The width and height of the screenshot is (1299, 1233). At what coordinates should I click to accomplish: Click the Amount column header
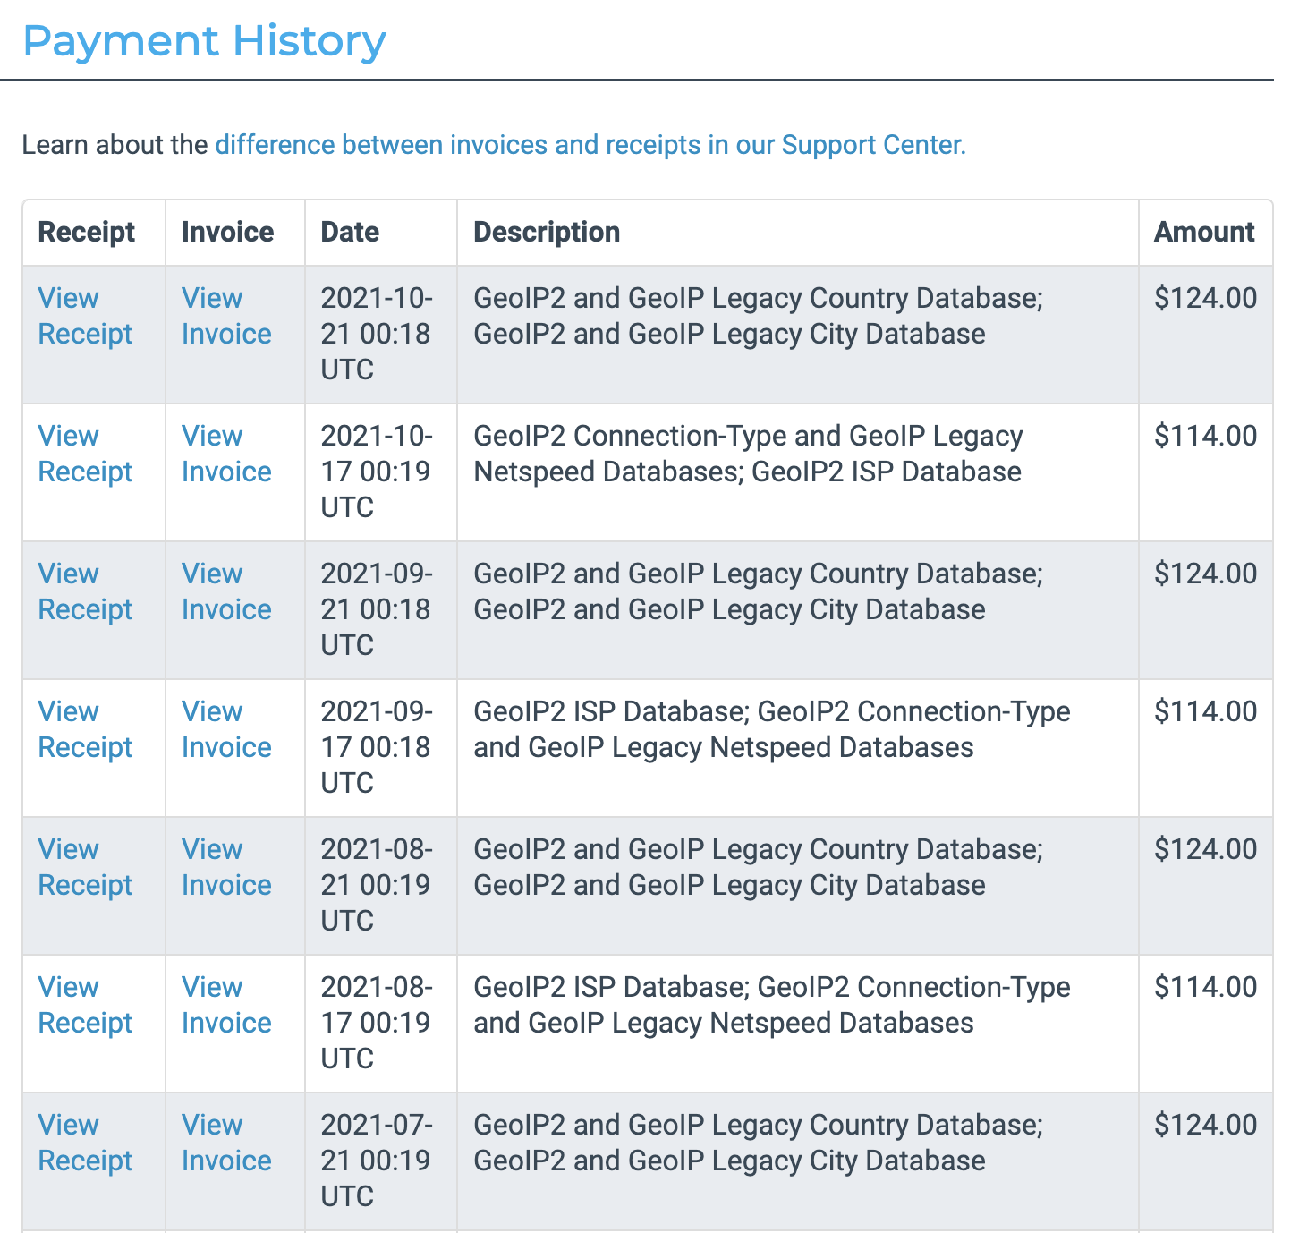click(1204, 232)
